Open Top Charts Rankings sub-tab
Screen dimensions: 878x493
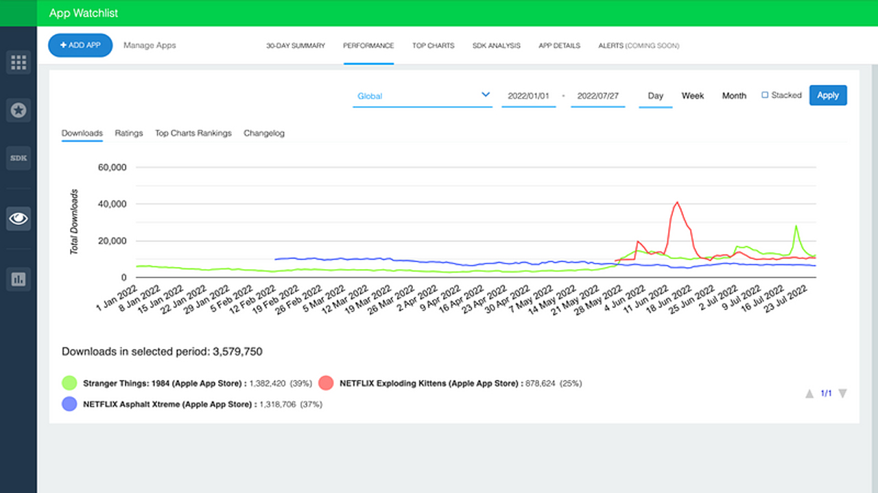coord(193,134)
